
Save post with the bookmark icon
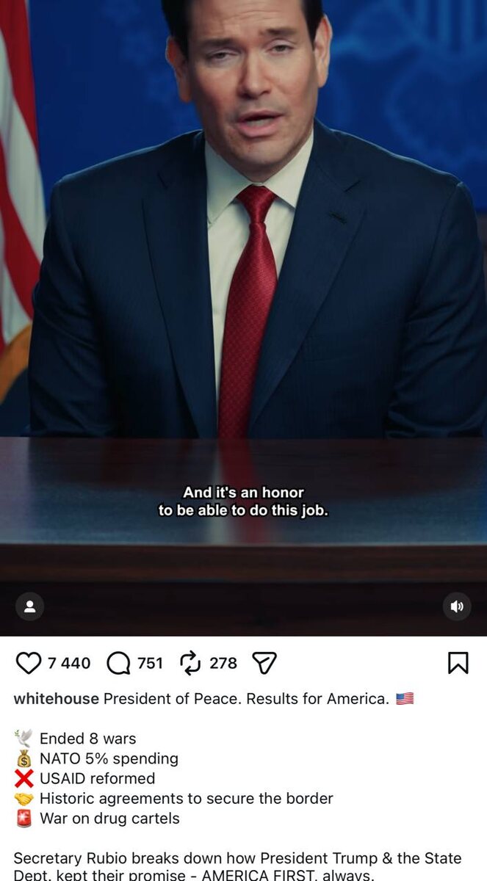click(458, 664)
